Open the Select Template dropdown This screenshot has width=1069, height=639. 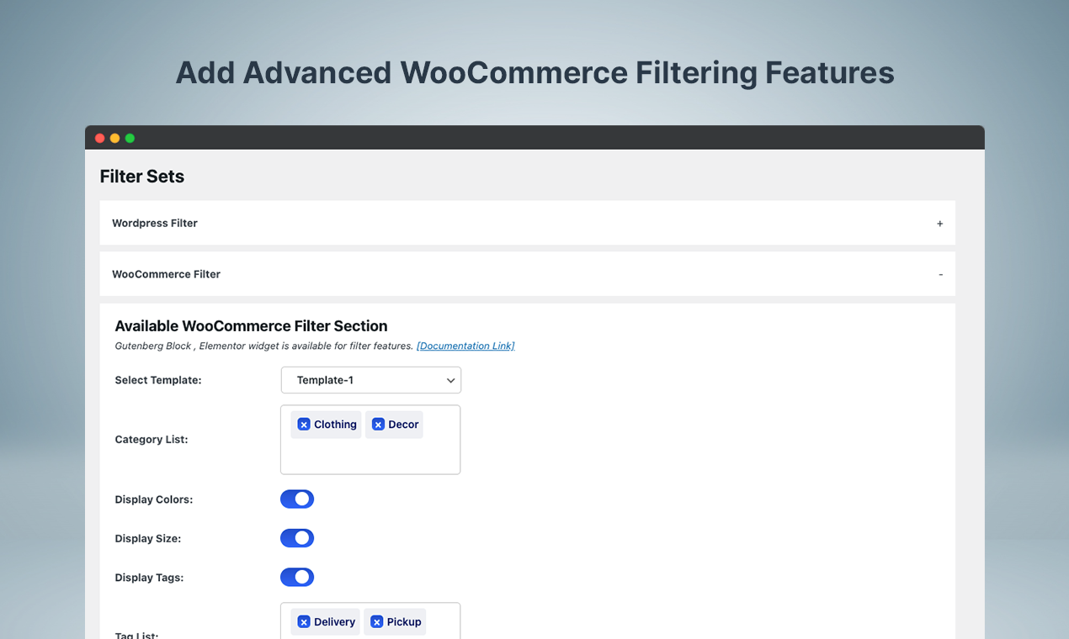(x=371, y=380)
